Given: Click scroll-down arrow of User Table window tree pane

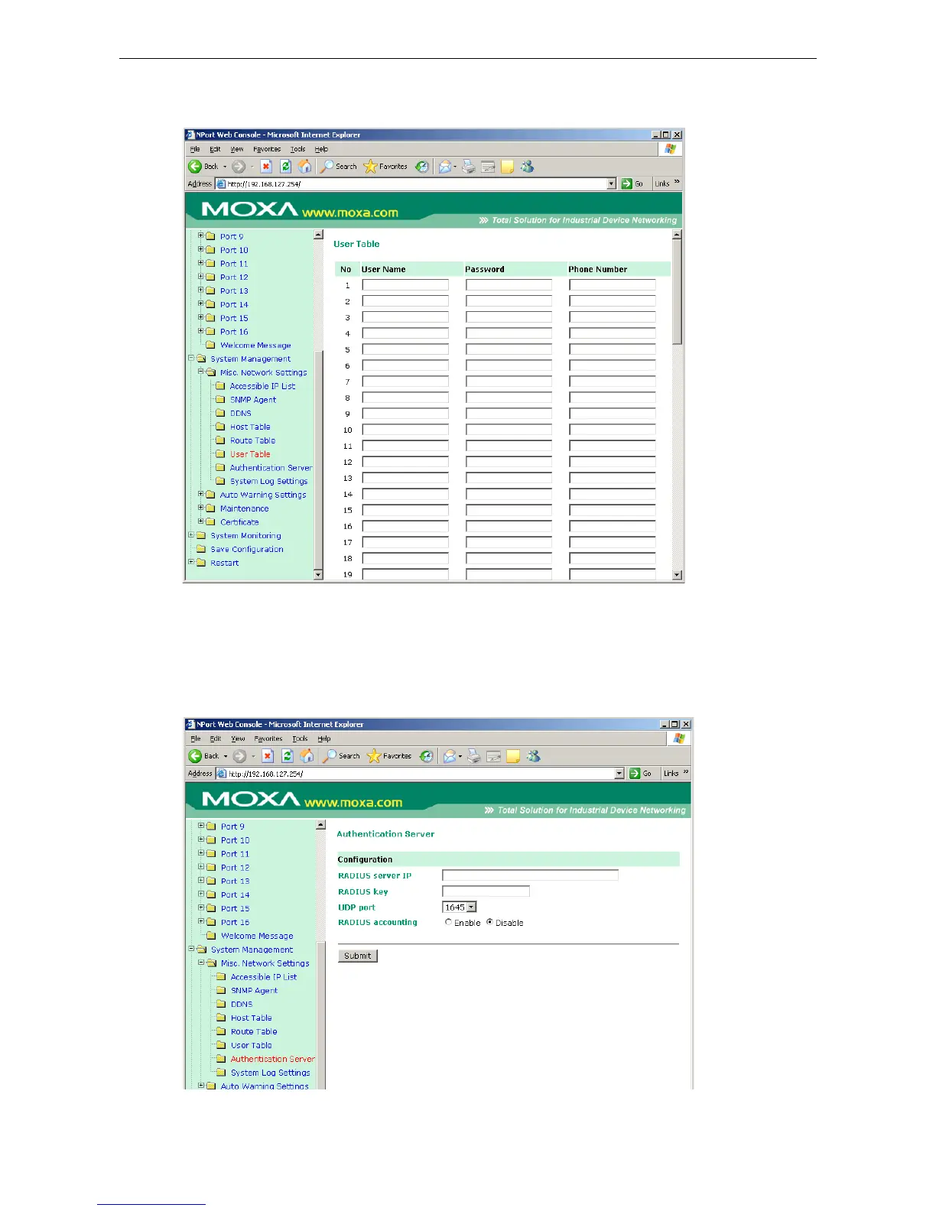Looking at the screenshot, I should [318, 575].
